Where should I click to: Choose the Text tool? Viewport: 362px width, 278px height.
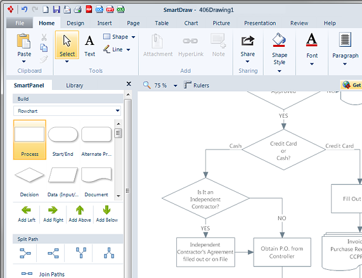[89, 46]
